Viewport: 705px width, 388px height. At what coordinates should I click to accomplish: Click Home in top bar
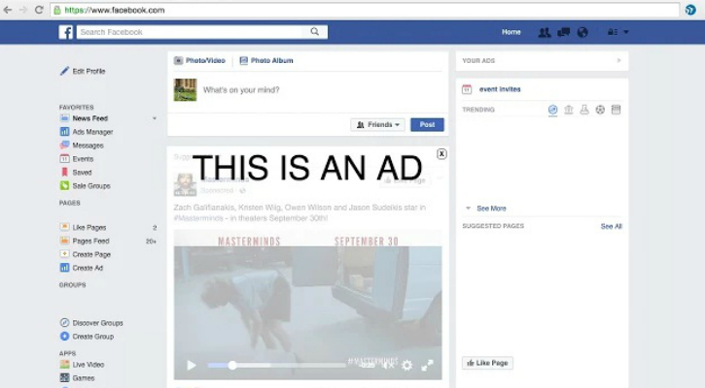511,32
